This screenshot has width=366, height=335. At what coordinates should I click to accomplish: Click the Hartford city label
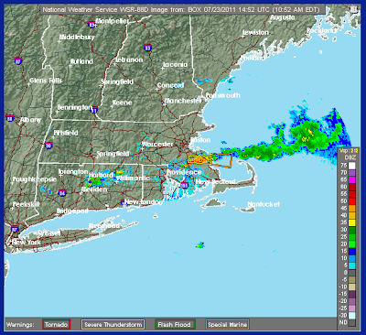pyautogui.click(x=101, y=176)
